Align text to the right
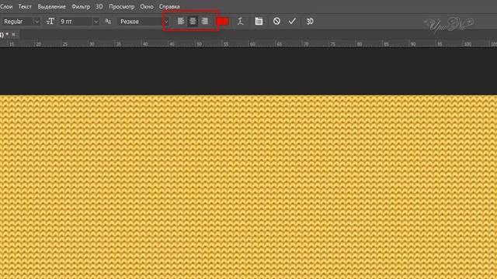Image resolution: width=497 pixels, height=279 pixels. click(205, 21)
